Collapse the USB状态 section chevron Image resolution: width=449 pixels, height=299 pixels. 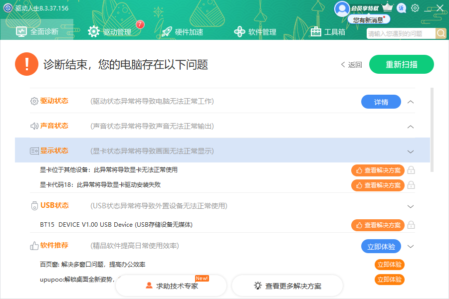click(411, 206)
